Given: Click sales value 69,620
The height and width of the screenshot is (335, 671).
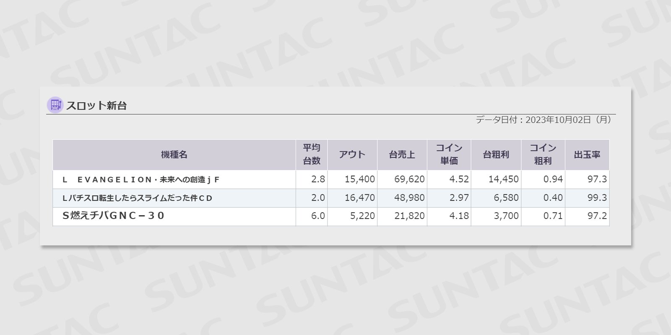Looking at the screenshot, I should [x=409, y=179].
